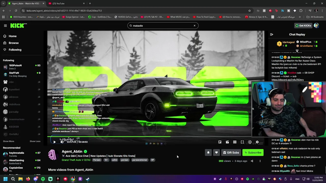Bookmark this page with the star
Image resolution: width=326 pixels, height=183 pixels.
250,11
